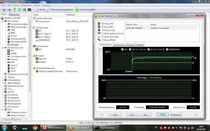Expand the Мультимедиа tree node
Image resolution: width=210 pixels, height=131 pixels.
pos(3,83)
